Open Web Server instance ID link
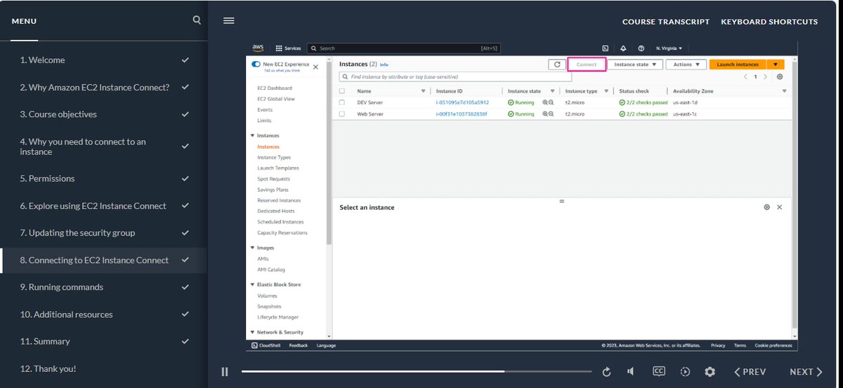Image resolution: width=843 pixels, height=388 pixels. pos(462,114)
